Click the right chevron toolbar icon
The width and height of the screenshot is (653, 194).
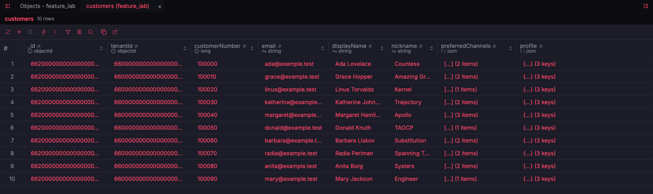tap(55, 32)
